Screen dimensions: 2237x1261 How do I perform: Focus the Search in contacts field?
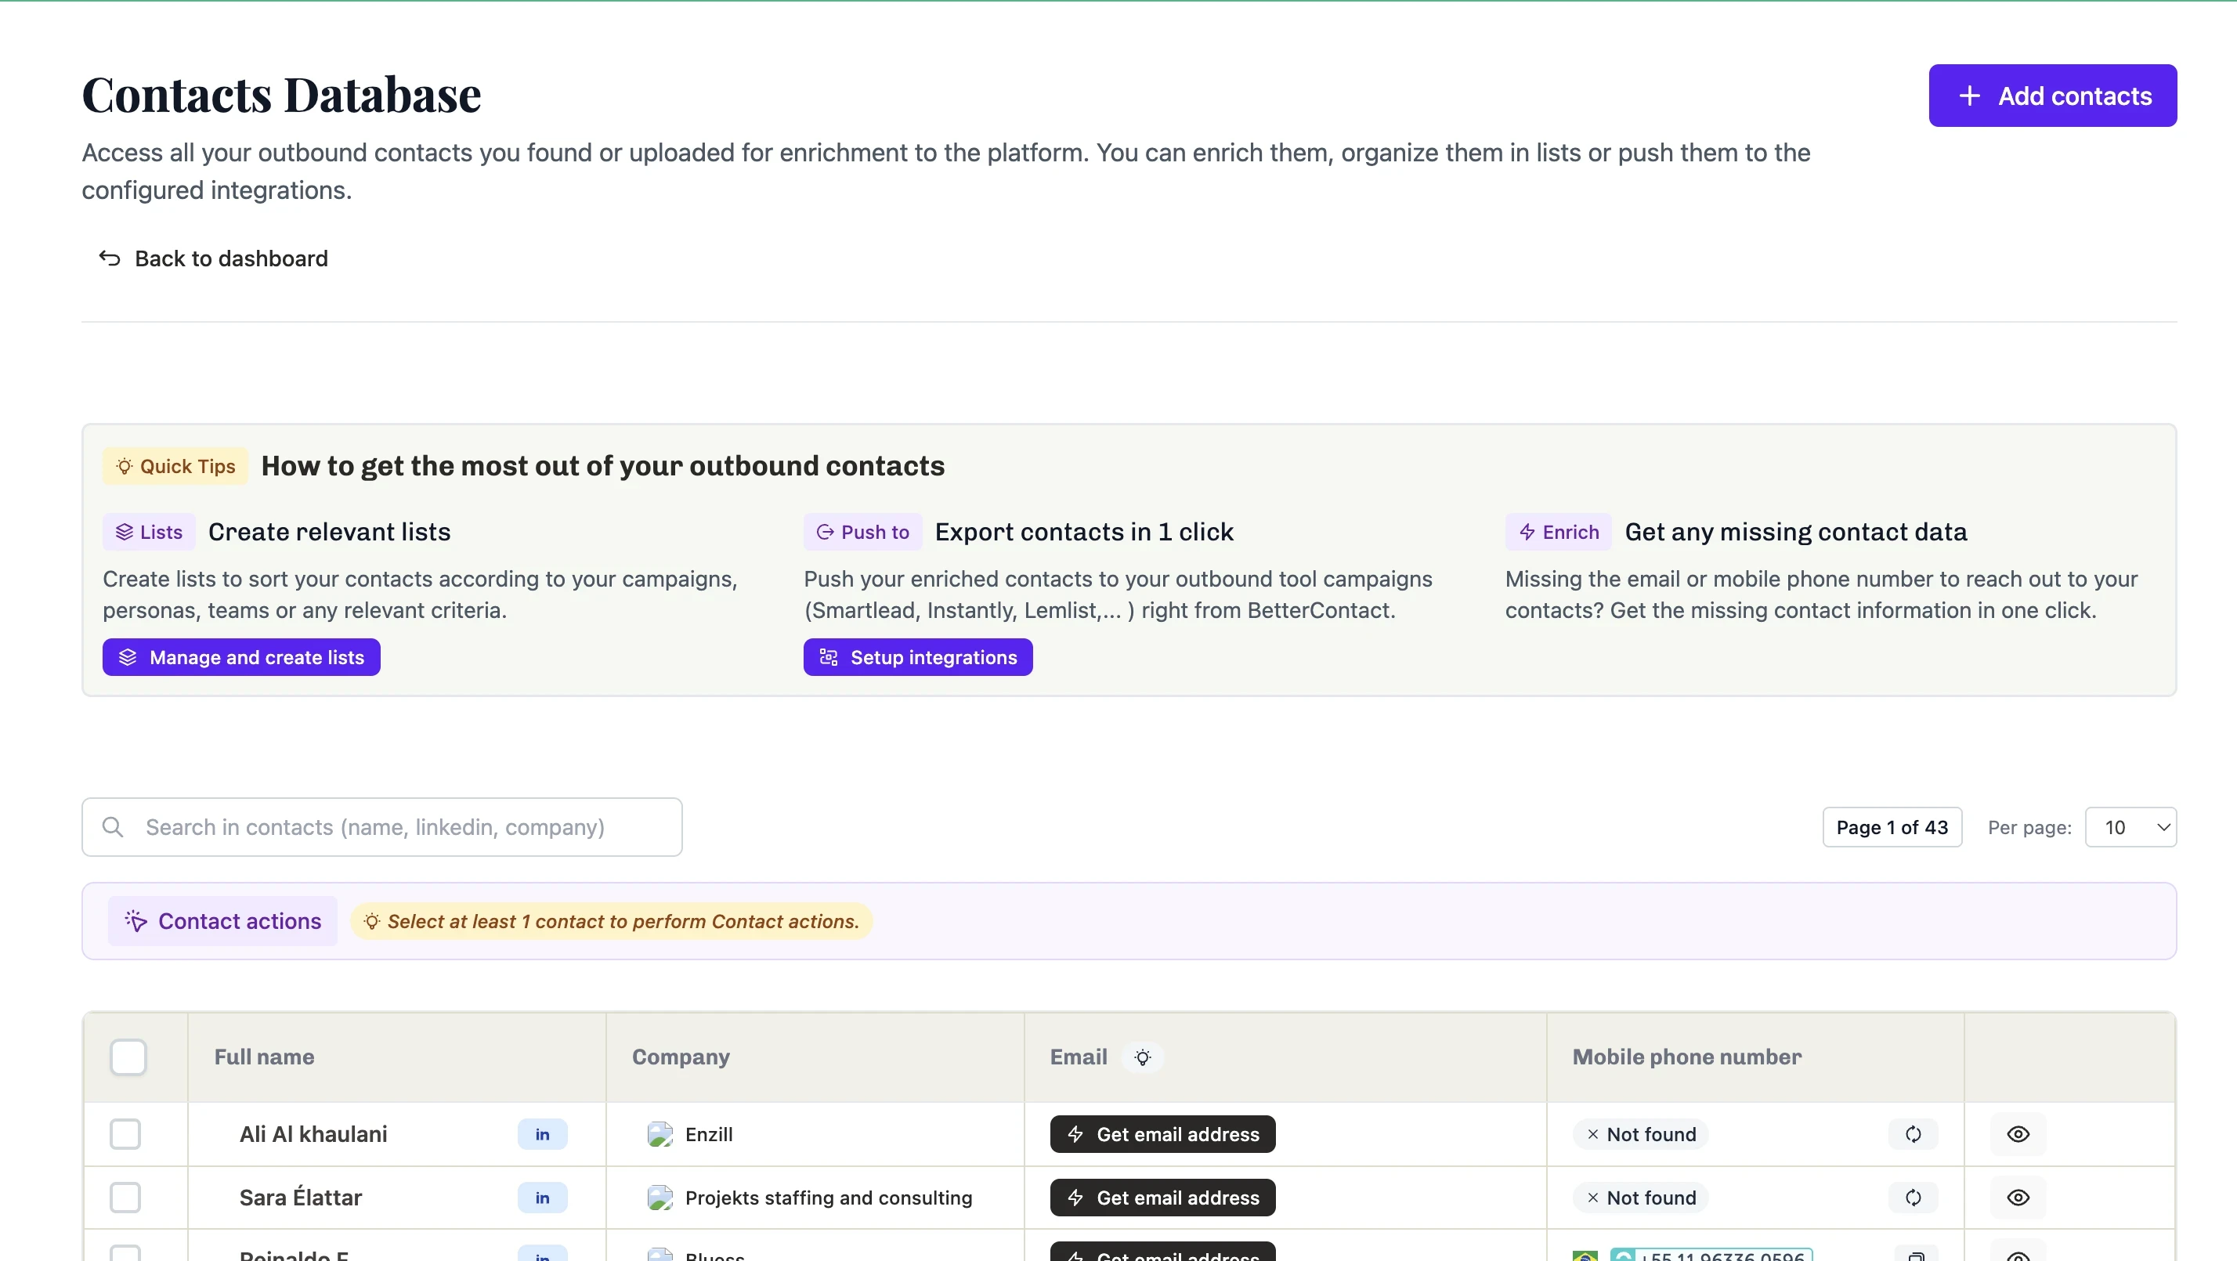[382, 828]
